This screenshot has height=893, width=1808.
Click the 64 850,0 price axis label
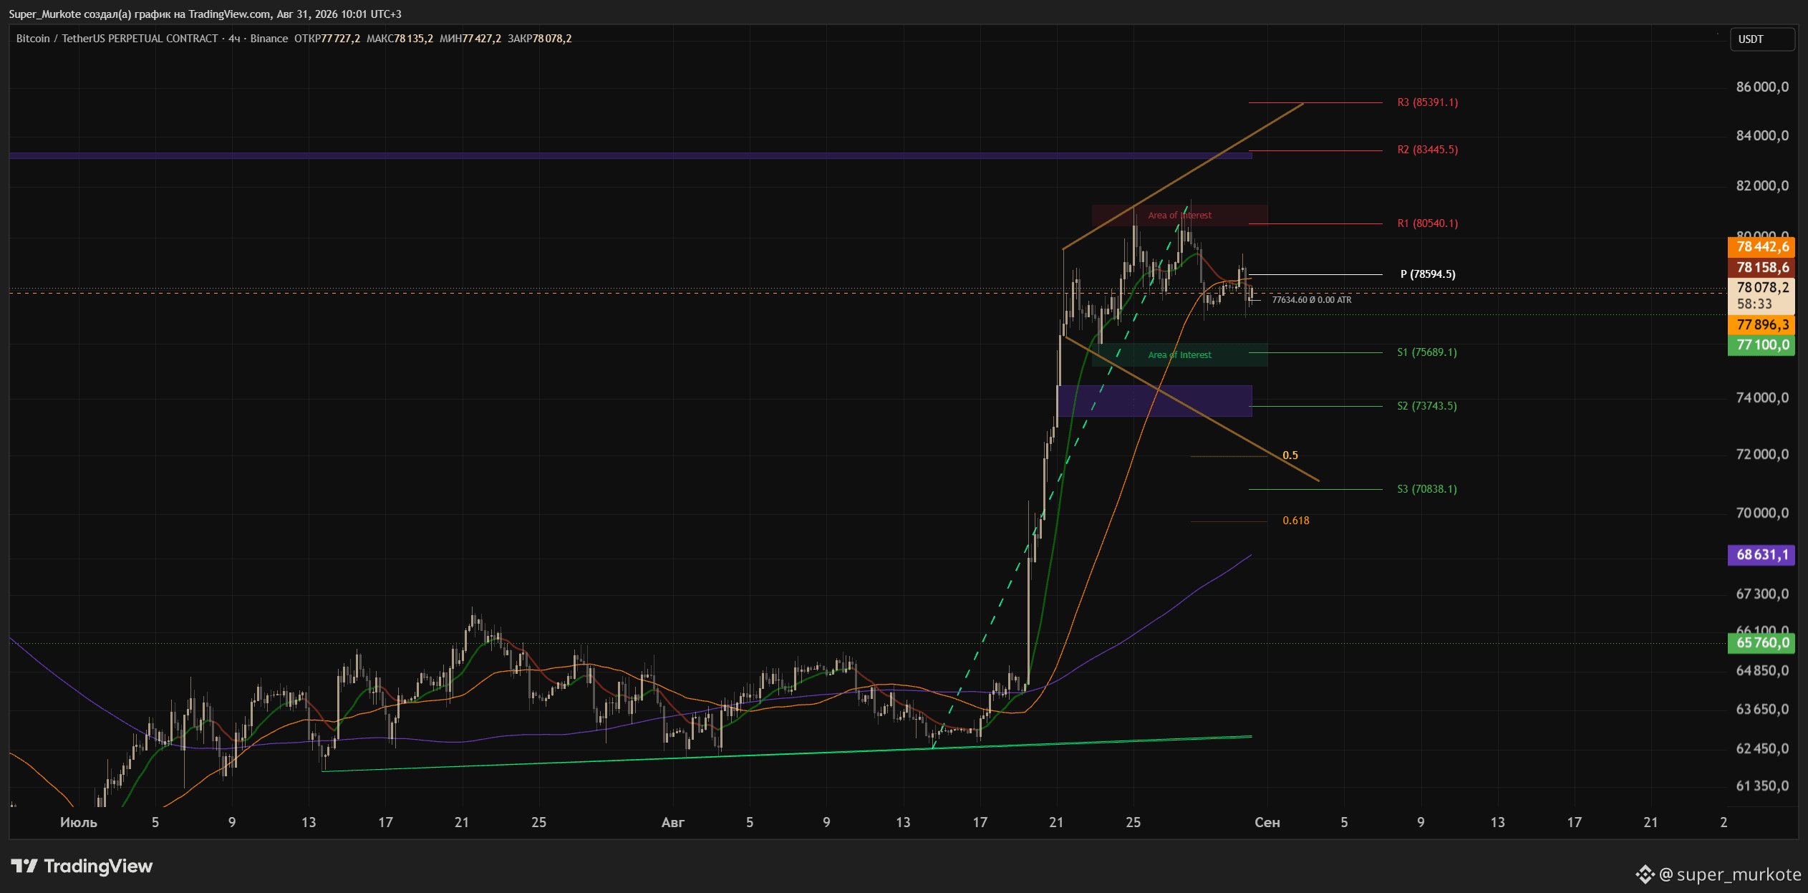point(1762,671)
